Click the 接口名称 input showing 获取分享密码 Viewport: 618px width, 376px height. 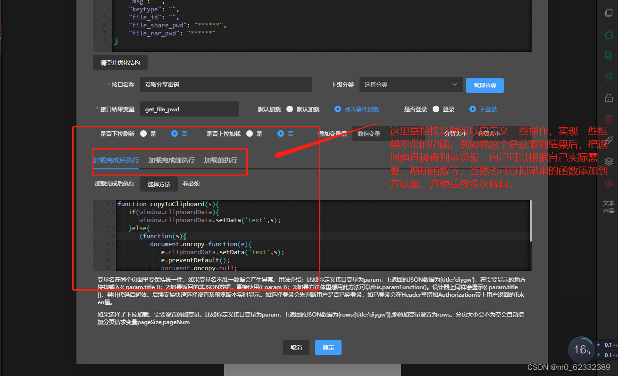(x=226, y=84)
